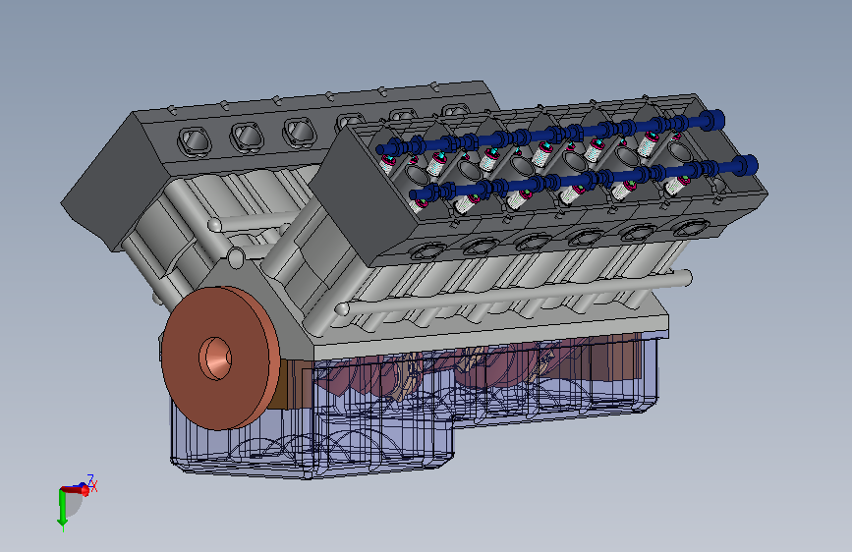
Task: Click the red X axis of triad
Action: 75,490
